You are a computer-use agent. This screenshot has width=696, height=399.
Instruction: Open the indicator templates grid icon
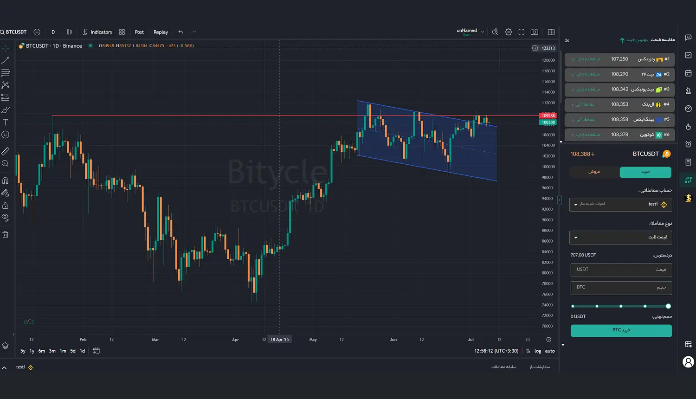point(122,32)
